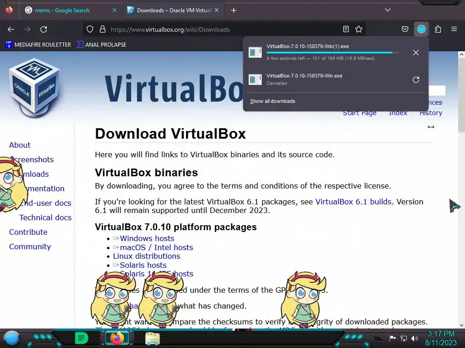Click the scrollbar down arrow
The image size is (465, 348).
pos(461,325)
